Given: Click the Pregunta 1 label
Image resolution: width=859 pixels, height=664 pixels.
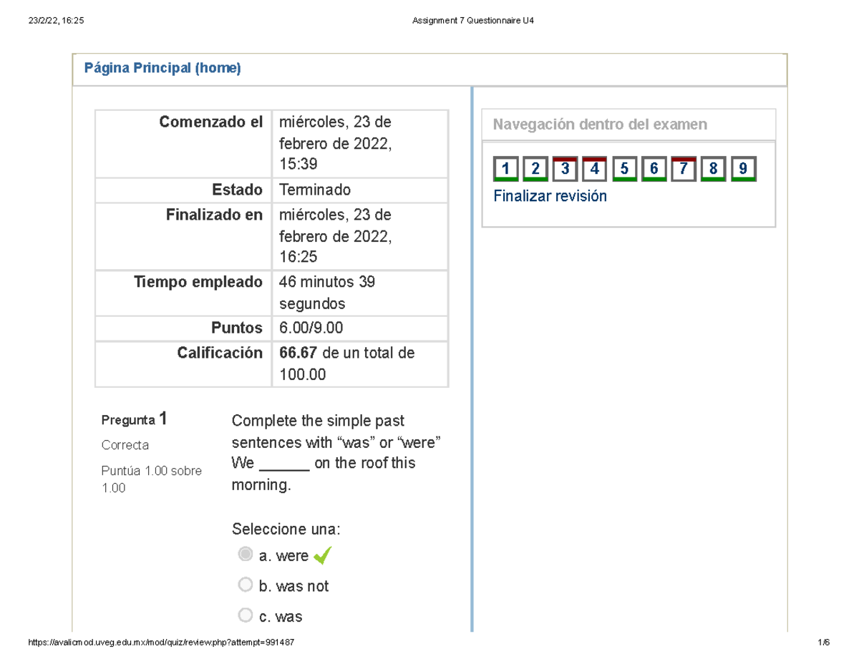Looking at the screenshot, I should 135,419.
